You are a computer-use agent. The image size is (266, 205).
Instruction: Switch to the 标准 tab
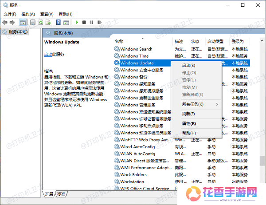pos(61,193)
